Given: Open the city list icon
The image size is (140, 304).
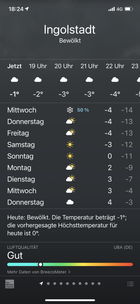Looking at the screenshot, I should 130,284.
